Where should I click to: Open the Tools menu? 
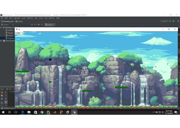pyautogui.click(x=41, y=18)
